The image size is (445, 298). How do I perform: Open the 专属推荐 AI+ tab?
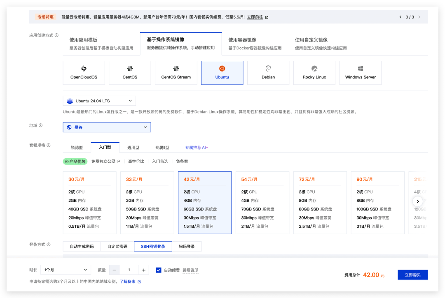pos(197,148)
